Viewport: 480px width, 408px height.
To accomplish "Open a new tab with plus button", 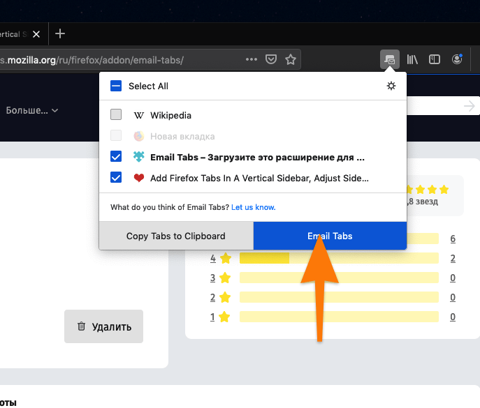I will click(x=60, y=33).
